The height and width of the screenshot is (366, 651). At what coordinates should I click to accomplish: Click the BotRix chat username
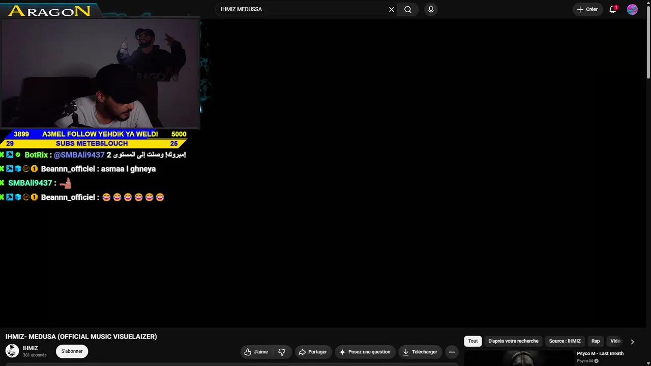(36, 155)
